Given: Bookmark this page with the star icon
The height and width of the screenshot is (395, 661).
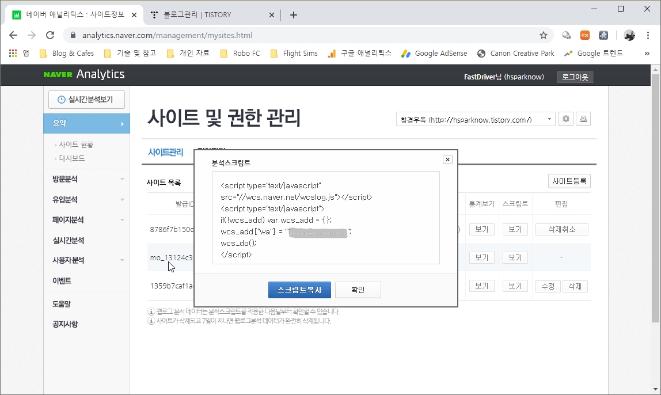Looking at the screenshot, I should [544, 35].
